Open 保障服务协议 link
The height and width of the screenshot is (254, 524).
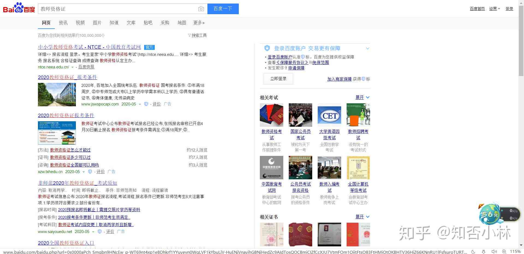coord(292,62)
